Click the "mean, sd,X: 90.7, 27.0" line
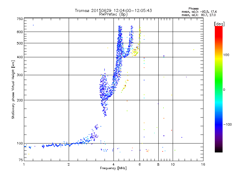The image size is (239, 179). [x=199, y=15]
